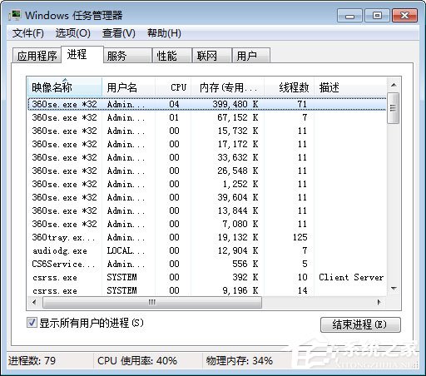
Task: Click the Task Manager title bar icon
Action: tap(14, 15)
